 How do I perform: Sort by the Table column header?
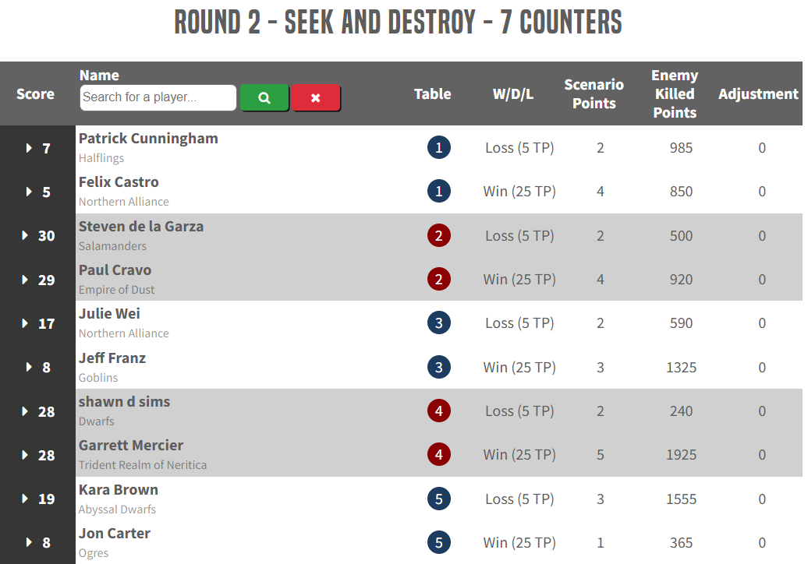pyautogui.click(x=433, y=94)
